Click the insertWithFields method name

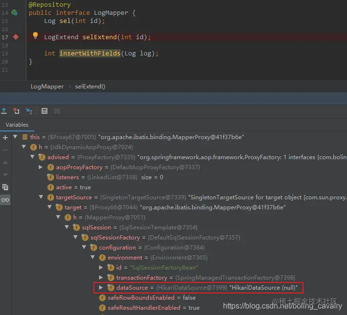[x=90, y=53]
